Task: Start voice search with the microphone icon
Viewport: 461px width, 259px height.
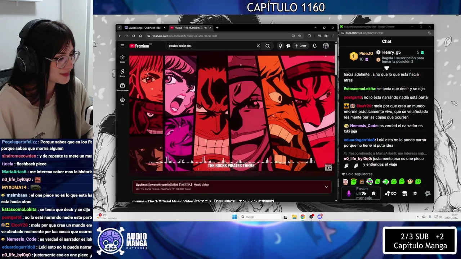Action: pyautogui.click(x=280, y=46)
